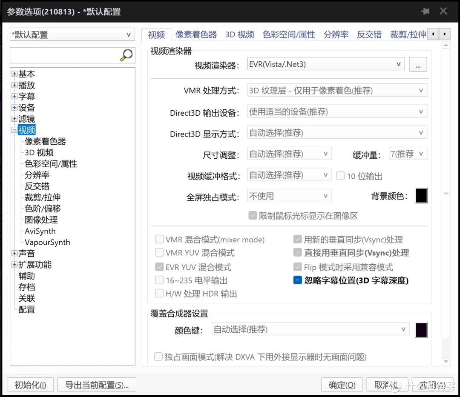The height and width of the screenshot is (397, 460).
Task: Toggle 限制鼠标光标显示在图像区 checkbox
Action: pyautogui.click(x=253, y=216)
